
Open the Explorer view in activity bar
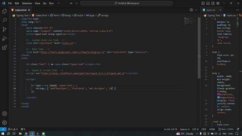(5, 11)
